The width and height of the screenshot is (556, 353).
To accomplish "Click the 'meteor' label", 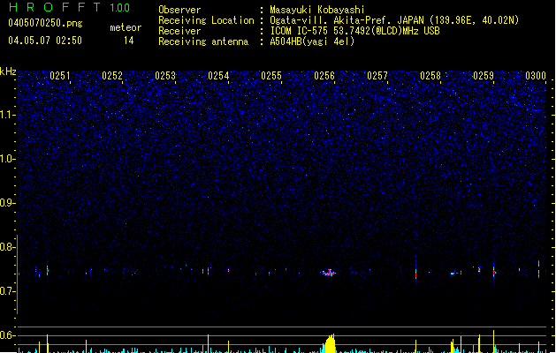I will click(126, 27).
